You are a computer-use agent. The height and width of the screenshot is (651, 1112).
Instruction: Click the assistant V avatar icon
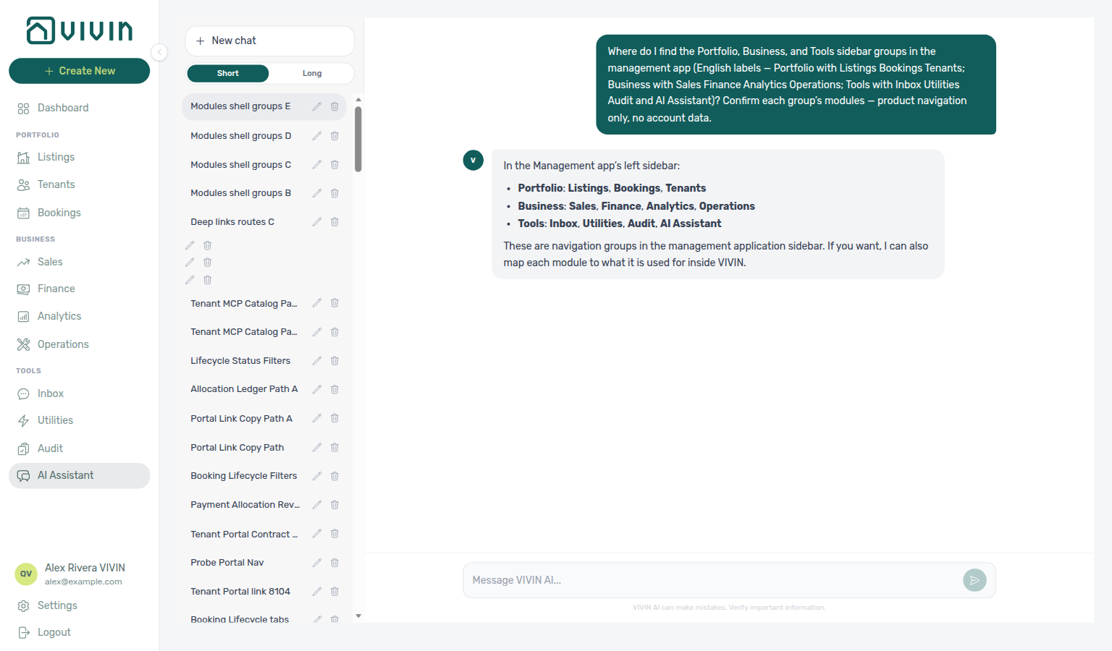pos(473,161)
